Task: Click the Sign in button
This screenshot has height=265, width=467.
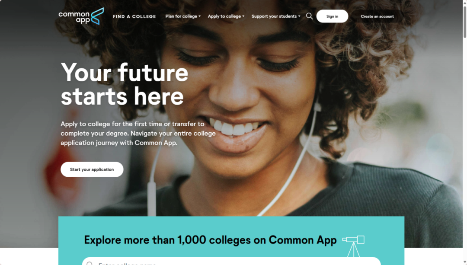Action: click(332, 16)
